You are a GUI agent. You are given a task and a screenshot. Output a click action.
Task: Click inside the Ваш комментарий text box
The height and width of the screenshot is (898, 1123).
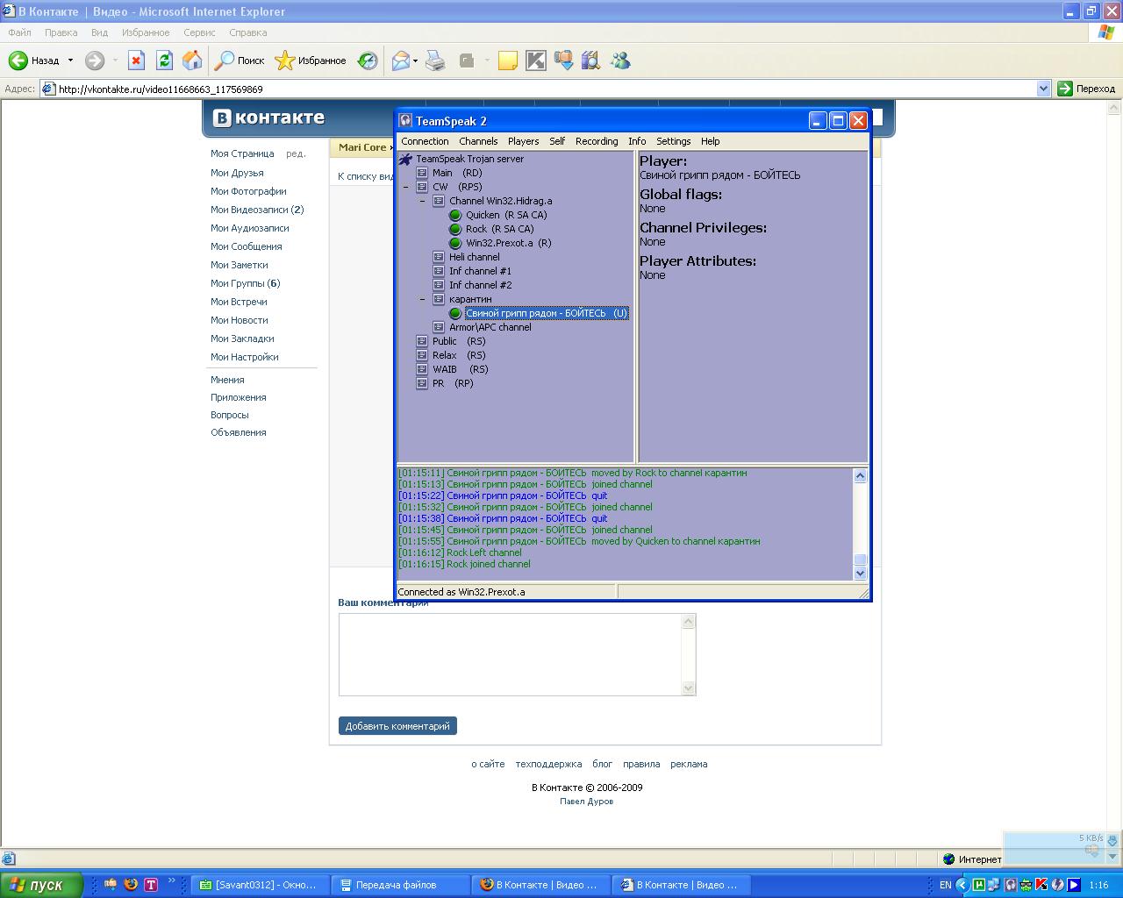(x=509, y=653)
